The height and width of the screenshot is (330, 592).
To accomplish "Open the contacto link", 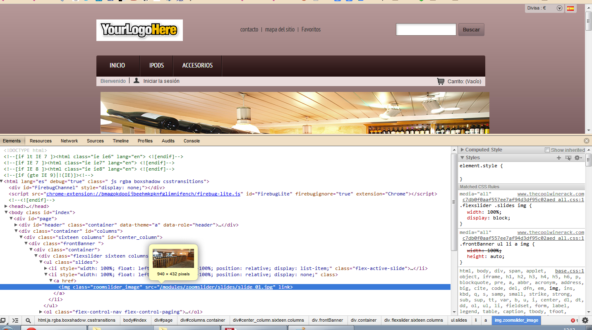I will [249, 29].
